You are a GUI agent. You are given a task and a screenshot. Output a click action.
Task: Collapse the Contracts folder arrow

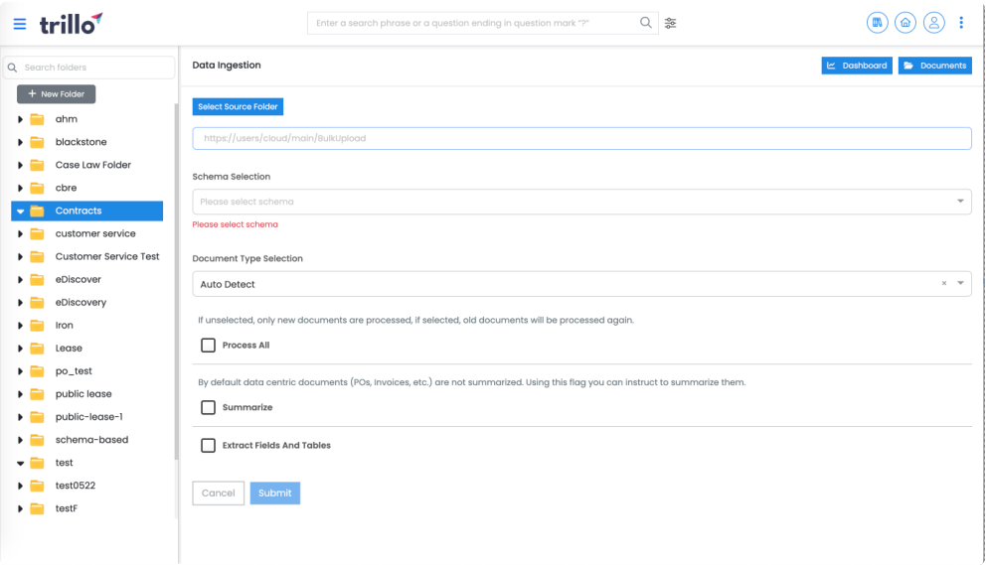click(x=20, y=212)
